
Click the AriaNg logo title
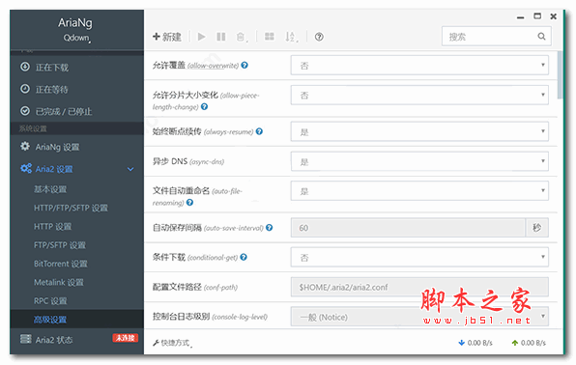[75, 23]
